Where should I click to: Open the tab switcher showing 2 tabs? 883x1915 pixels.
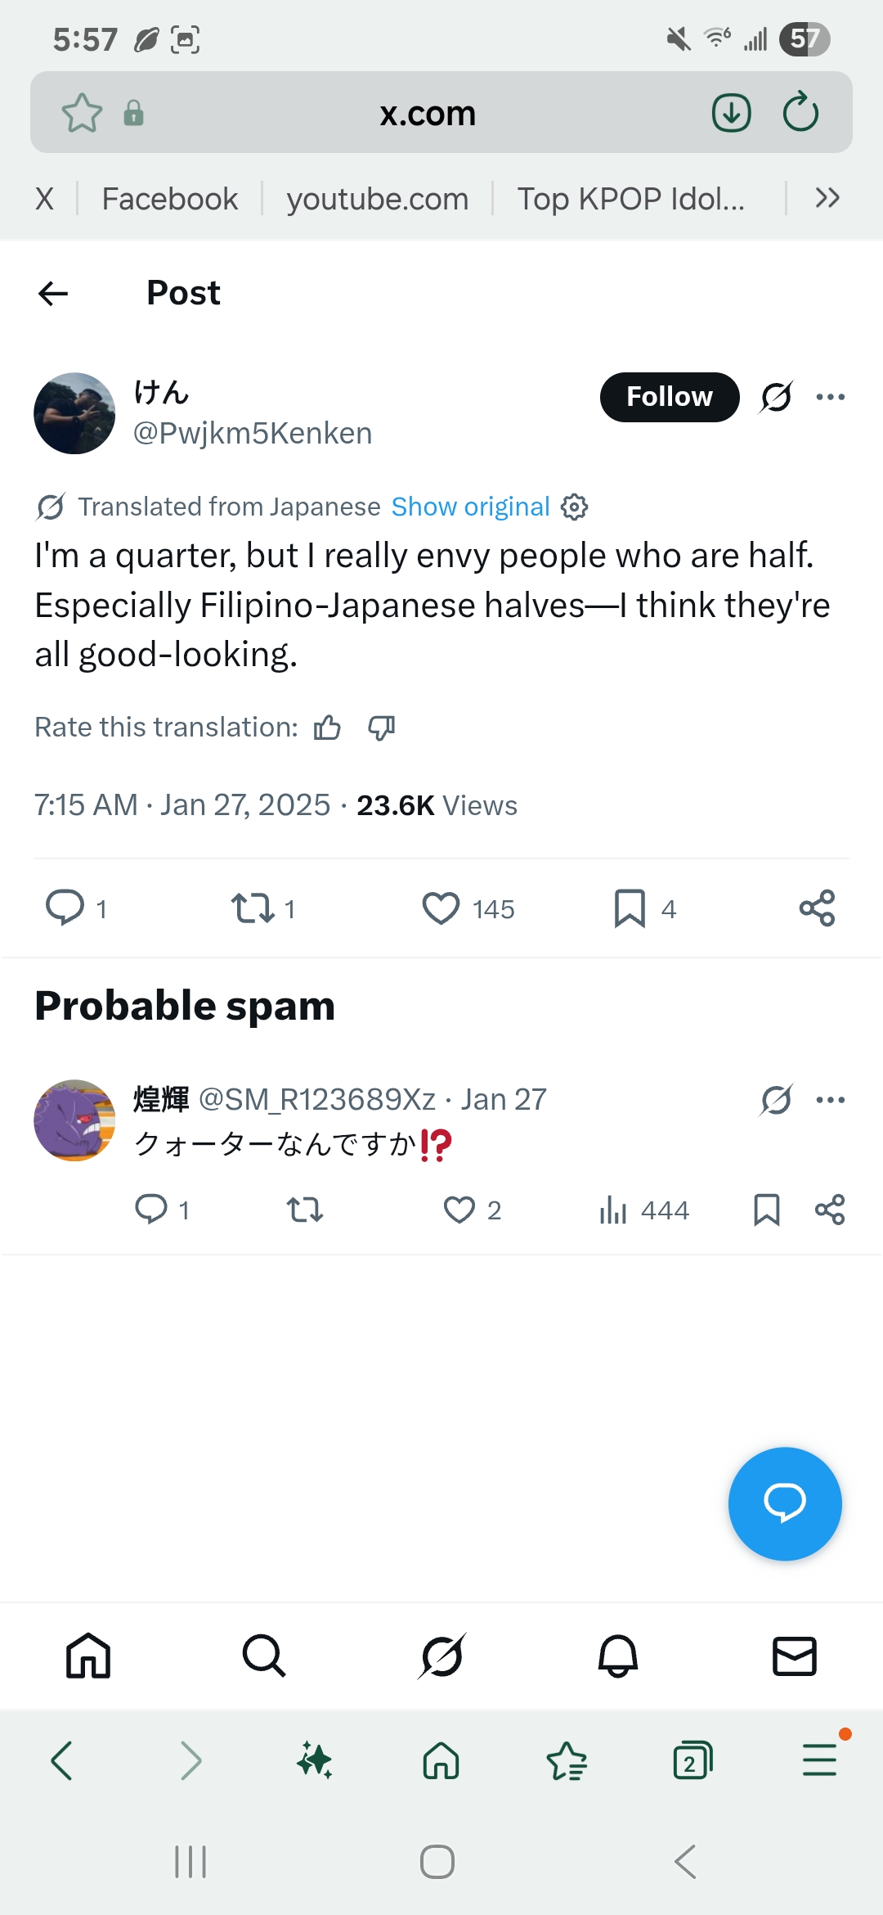[x=692, y=1760]
